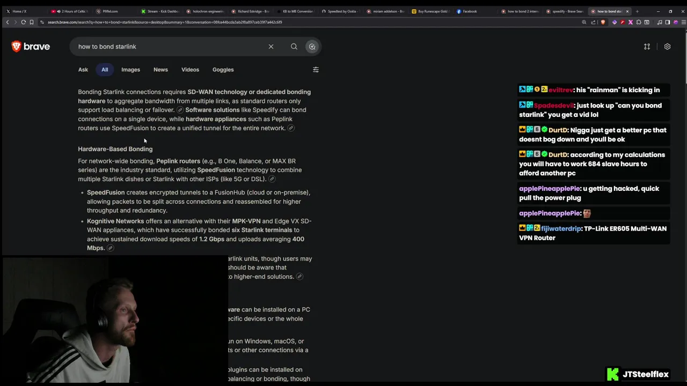Click the bold 'six Starlink terminals' text
This screenshot has height=386, width=687.
[261, 230]
